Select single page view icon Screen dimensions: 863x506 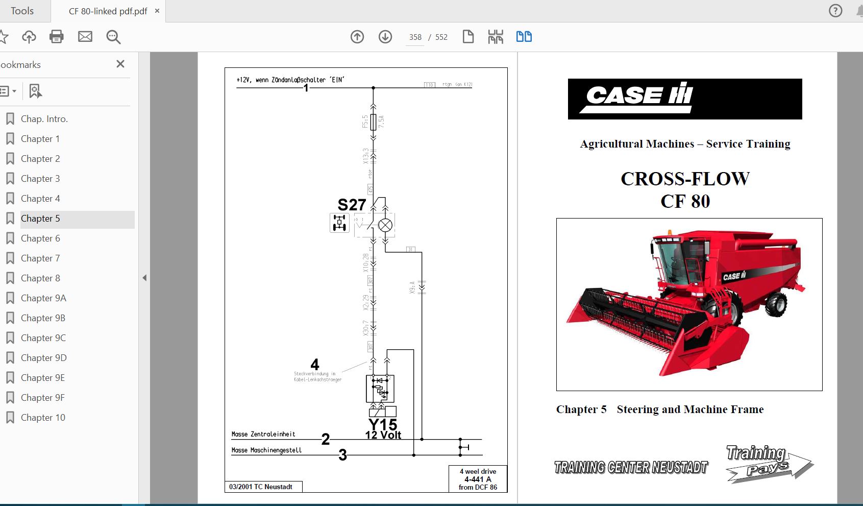[468, 37]
